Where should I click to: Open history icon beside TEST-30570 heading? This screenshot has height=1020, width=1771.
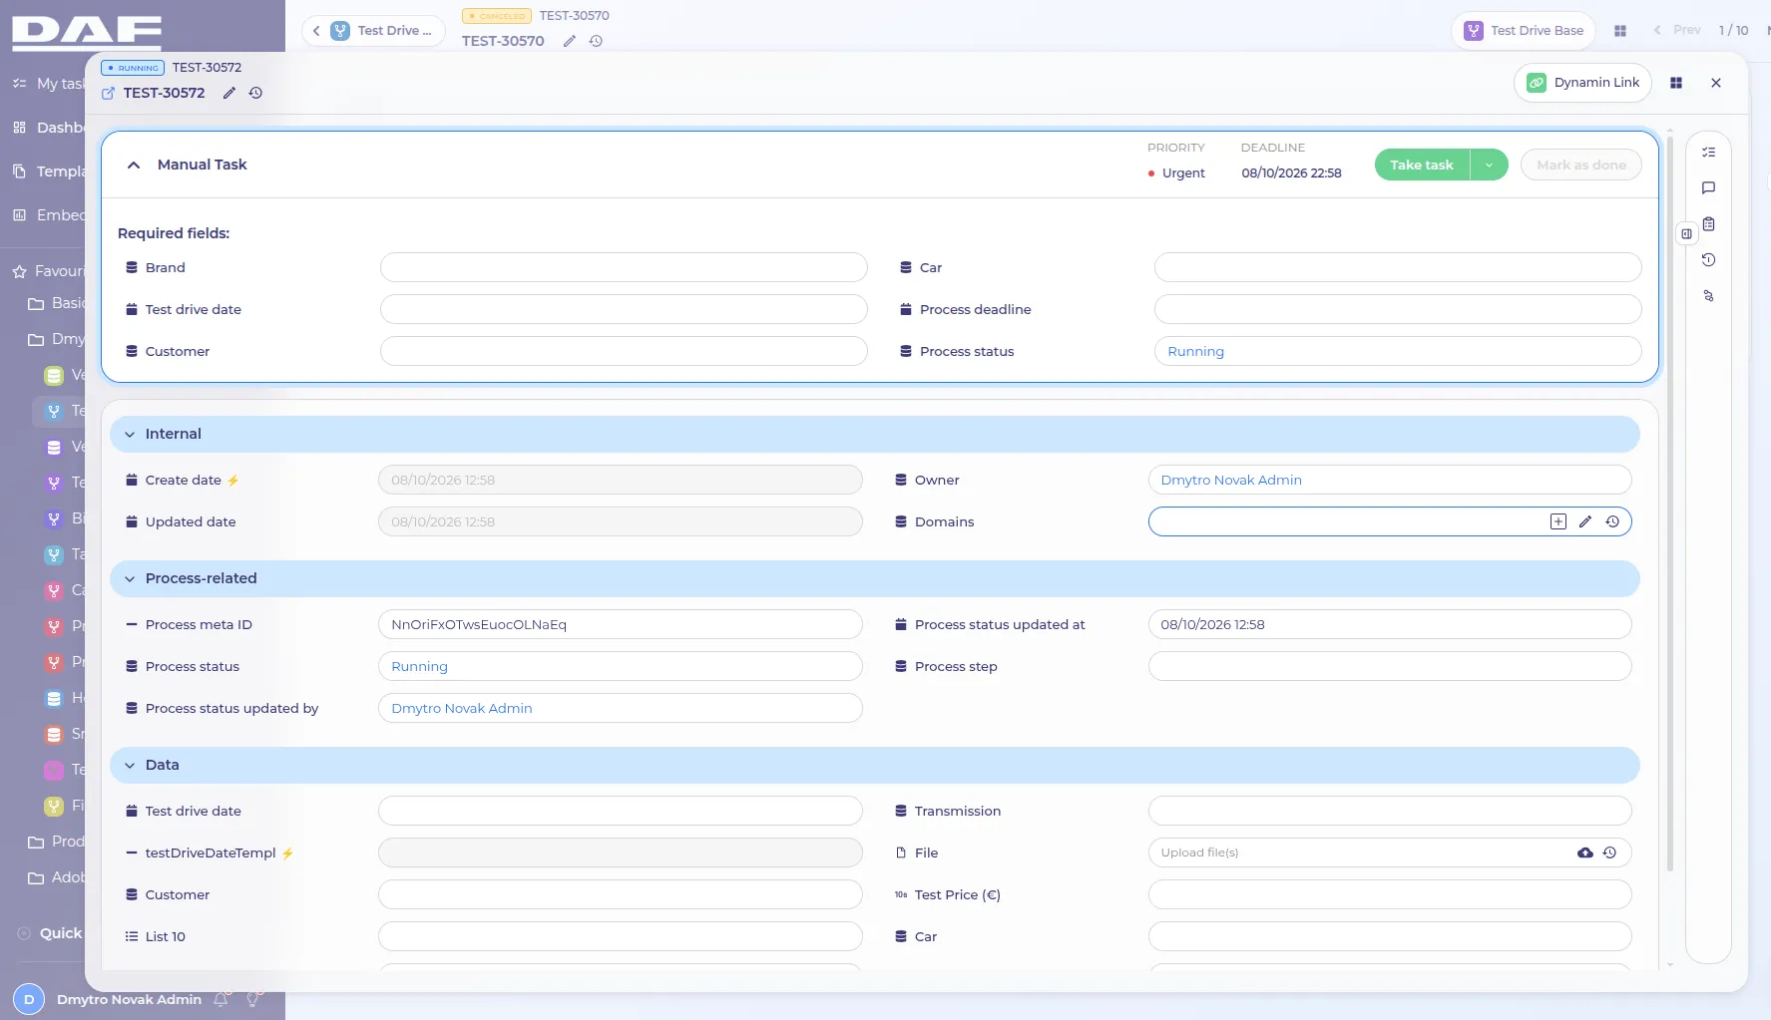pyautogui.click(x=596, y=41)
